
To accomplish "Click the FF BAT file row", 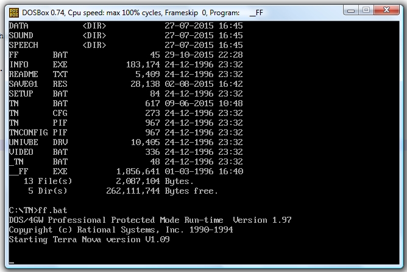I will coord(126,55).
